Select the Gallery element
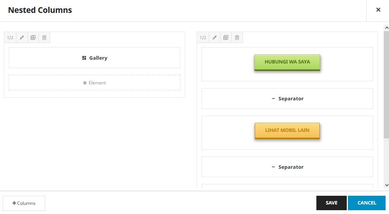389x214 pixels. [94, 58]
